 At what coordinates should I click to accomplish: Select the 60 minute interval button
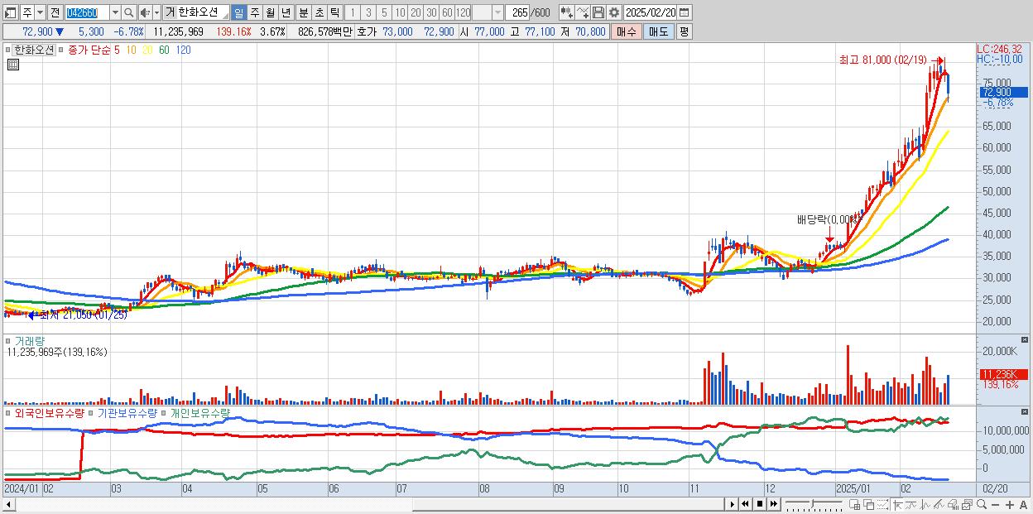click(x=447, y=12)
